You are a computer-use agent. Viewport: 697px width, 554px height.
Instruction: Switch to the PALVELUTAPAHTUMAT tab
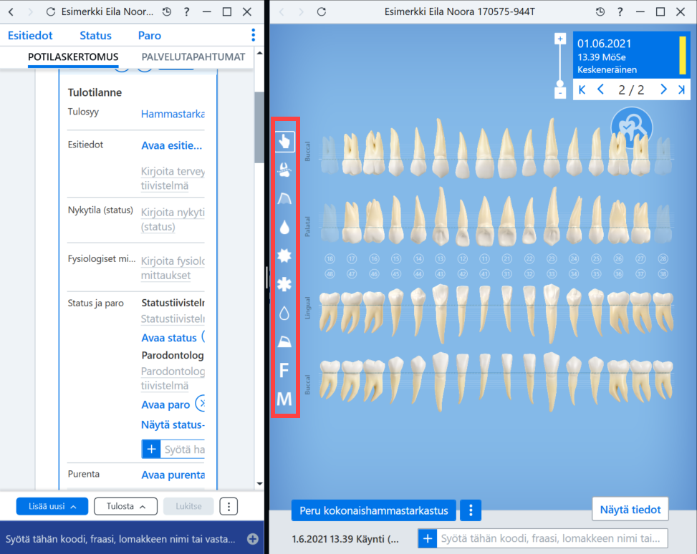coord(193,57)
